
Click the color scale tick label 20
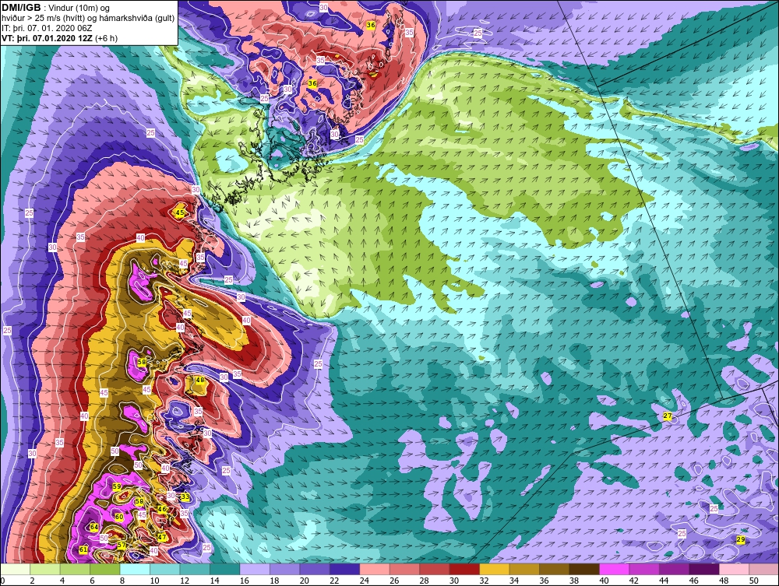[304, 581]
